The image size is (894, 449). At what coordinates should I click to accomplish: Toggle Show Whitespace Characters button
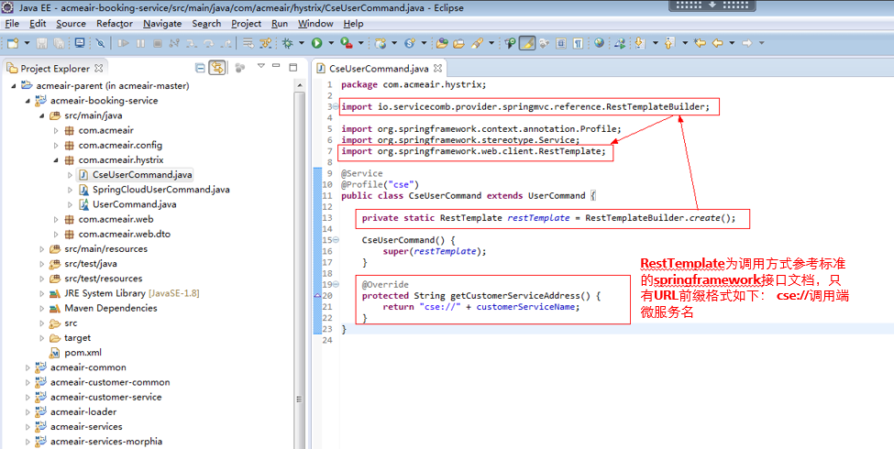click(578, 43)
